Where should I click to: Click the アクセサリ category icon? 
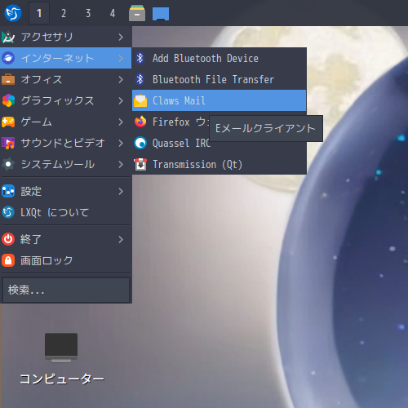pos(8,37)
